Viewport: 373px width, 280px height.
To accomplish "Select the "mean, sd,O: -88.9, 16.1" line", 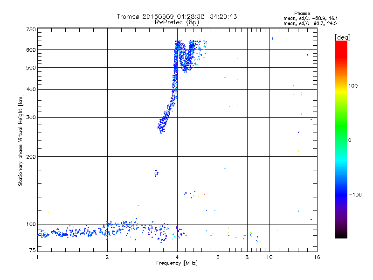I will point(311,18).
